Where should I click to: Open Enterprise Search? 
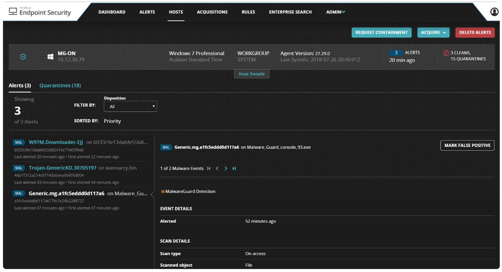click(290, 12)
